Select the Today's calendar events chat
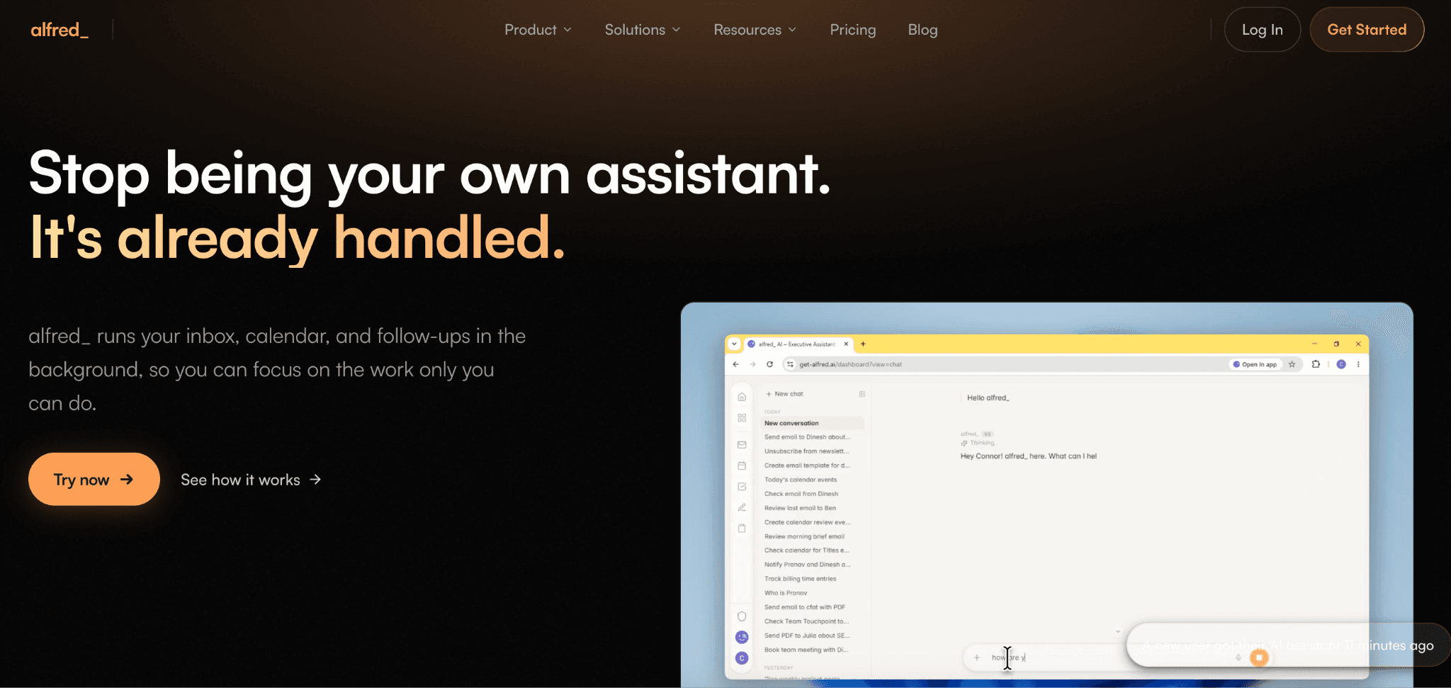The height and width of the screenshot is (688, 1451). click(x=801, y=480)
